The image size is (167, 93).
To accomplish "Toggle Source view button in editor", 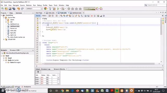I will tap(38, 16).
